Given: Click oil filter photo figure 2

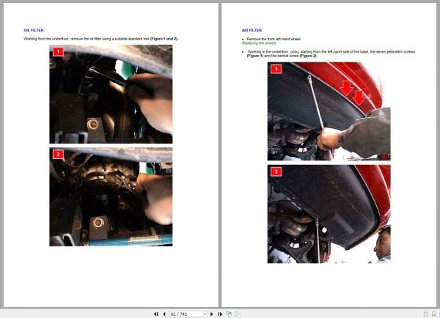Looking at the screenshot, I should click(x=111, y=197).
